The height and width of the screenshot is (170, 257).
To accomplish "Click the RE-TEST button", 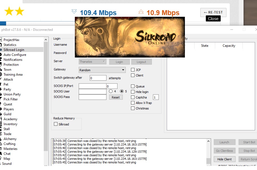I will click(213, 12).
